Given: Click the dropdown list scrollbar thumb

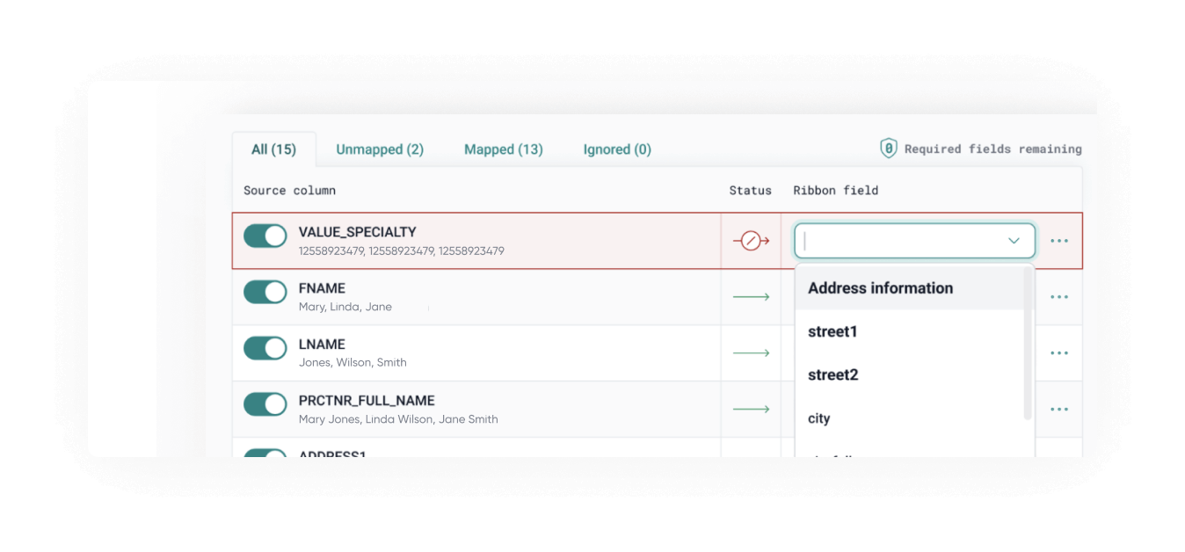Looking at the screenshot, I should 1028,343.
